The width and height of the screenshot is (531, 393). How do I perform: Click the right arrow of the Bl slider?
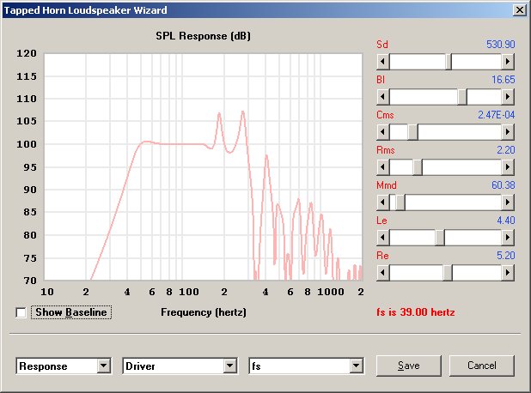[508, 97]
